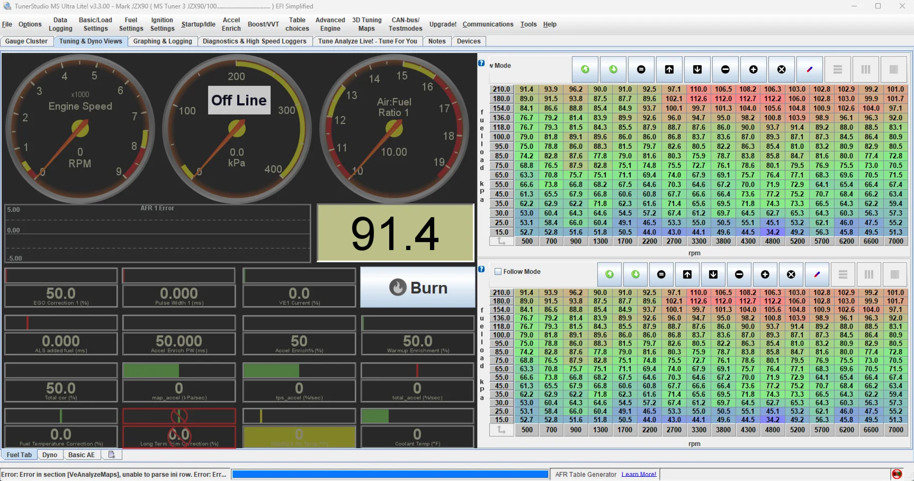Click the equals set-value icon above the fuel table
The image size is (914, 481).
(641, 69)
